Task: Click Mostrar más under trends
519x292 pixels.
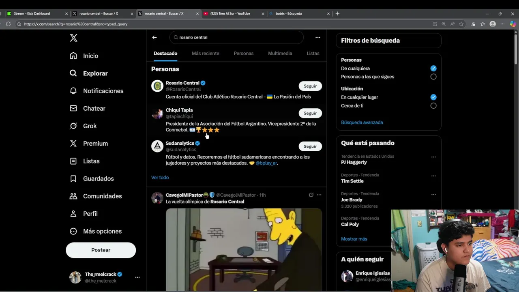Action: click(354, 239)
